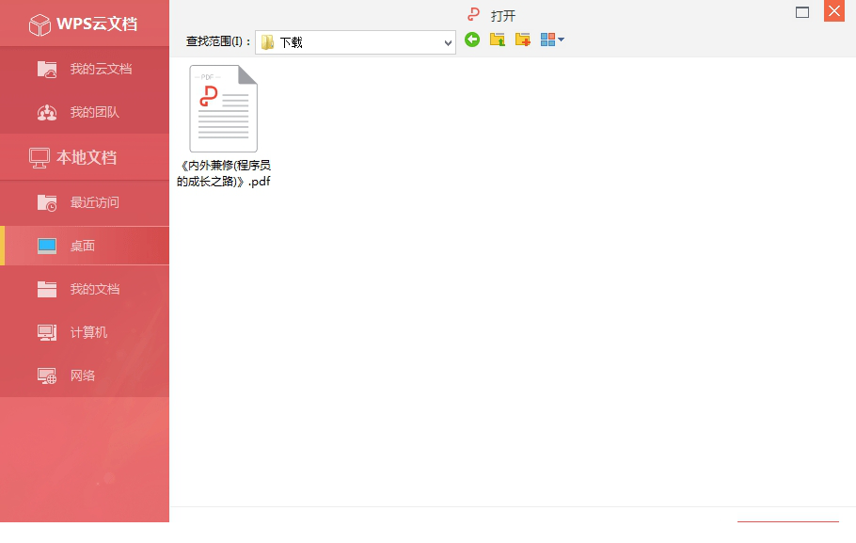Create a new folder
The width and height of the screenshot is (856, 543).
point(523,40)
